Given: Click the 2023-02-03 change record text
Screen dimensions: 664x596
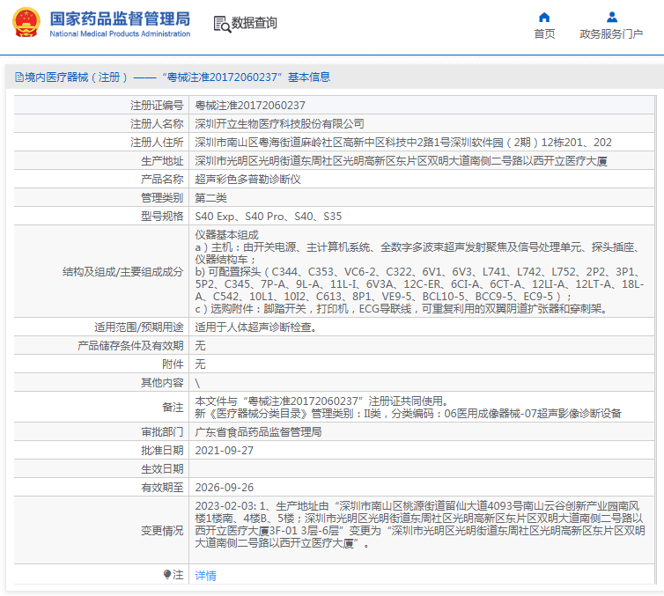Looking at the screenshot, I should point(420,525).
